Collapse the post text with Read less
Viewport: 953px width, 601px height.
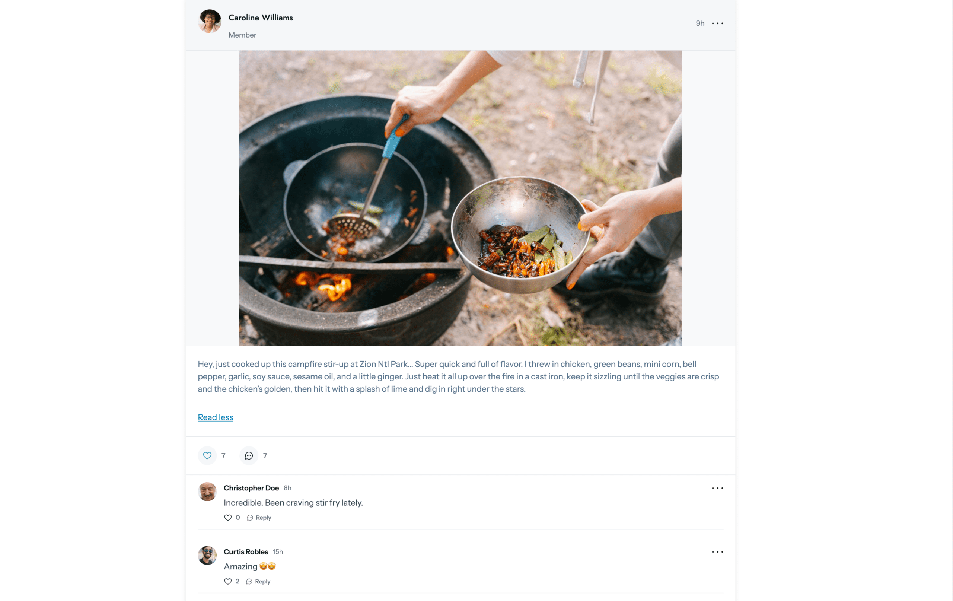point(215,417)
